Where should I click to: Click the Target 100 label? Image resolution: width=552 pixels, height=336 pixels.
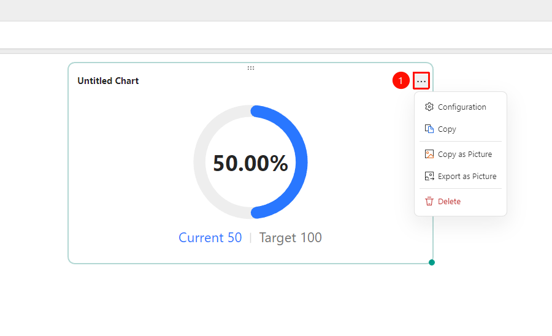pos(291,238)
